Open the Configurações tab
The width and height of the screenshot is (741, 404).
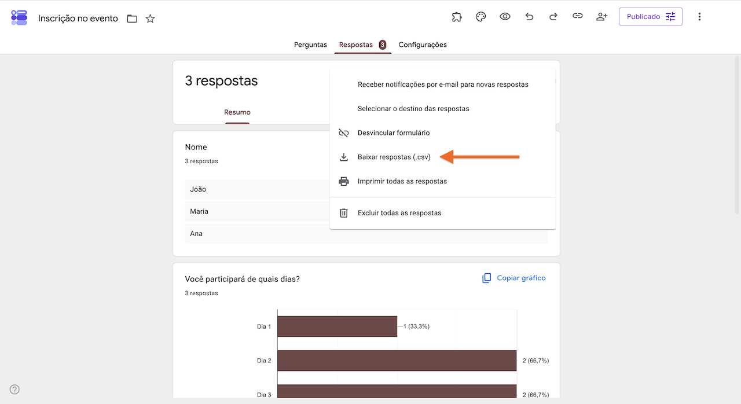tap(423, 45)
